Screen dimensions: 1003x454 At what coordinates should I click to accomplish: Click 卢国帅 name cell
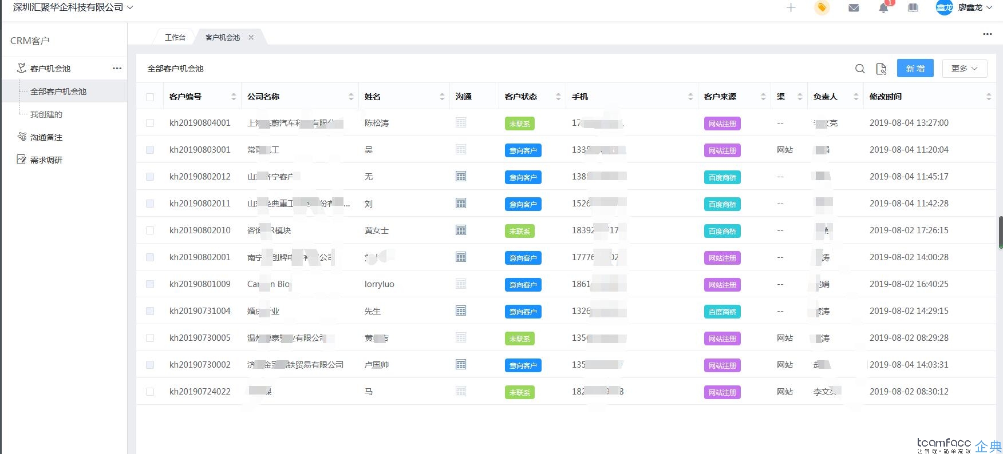pyautogui.click(x=377, y=365)
